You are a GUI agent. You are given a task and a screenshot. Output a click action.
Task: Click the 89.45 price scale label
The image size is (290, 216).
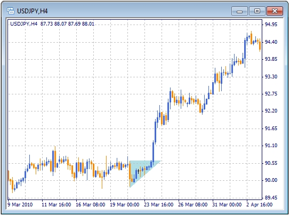point(271,198)
